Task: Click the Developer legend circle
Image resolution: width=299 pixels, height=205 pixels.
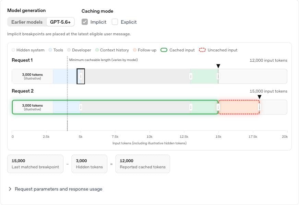Action: (x=69, y=50)
